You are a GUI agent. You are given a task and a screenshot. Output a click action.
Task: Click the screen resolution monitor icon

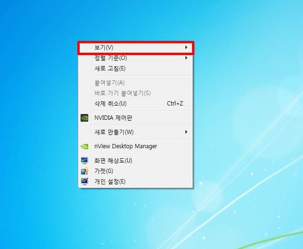pyautogui.click(x=84, y=161)
